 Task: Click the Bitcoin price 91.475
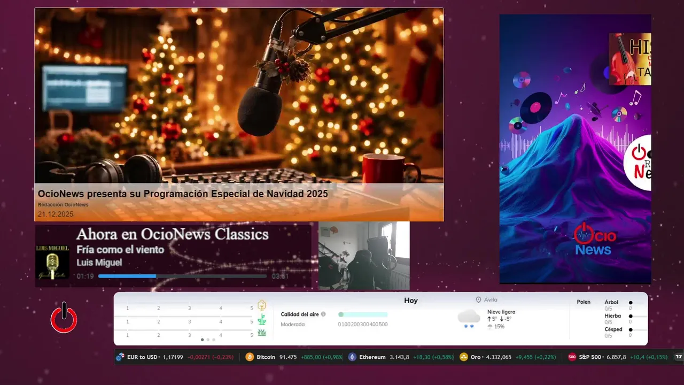(x=288, y=357)
